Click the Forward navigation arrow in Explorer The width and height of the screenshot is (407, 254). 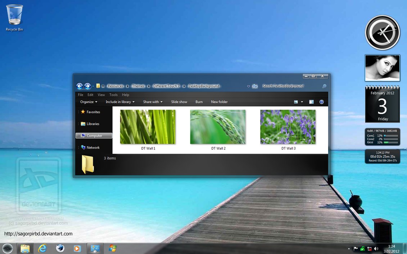pyautogui.click(x=87, y=86)
